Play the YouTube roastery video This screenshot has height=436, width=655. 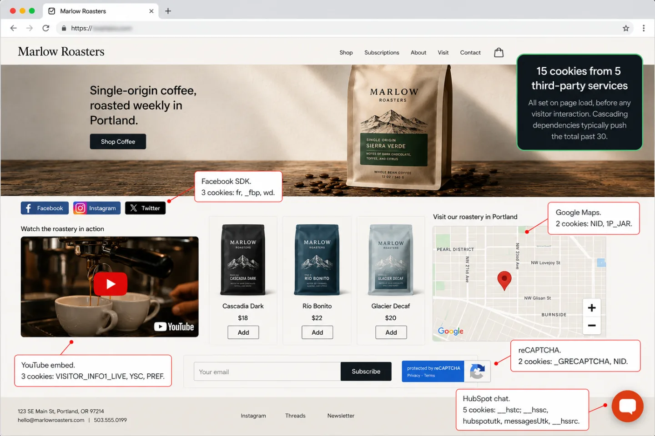coord(111,284)
